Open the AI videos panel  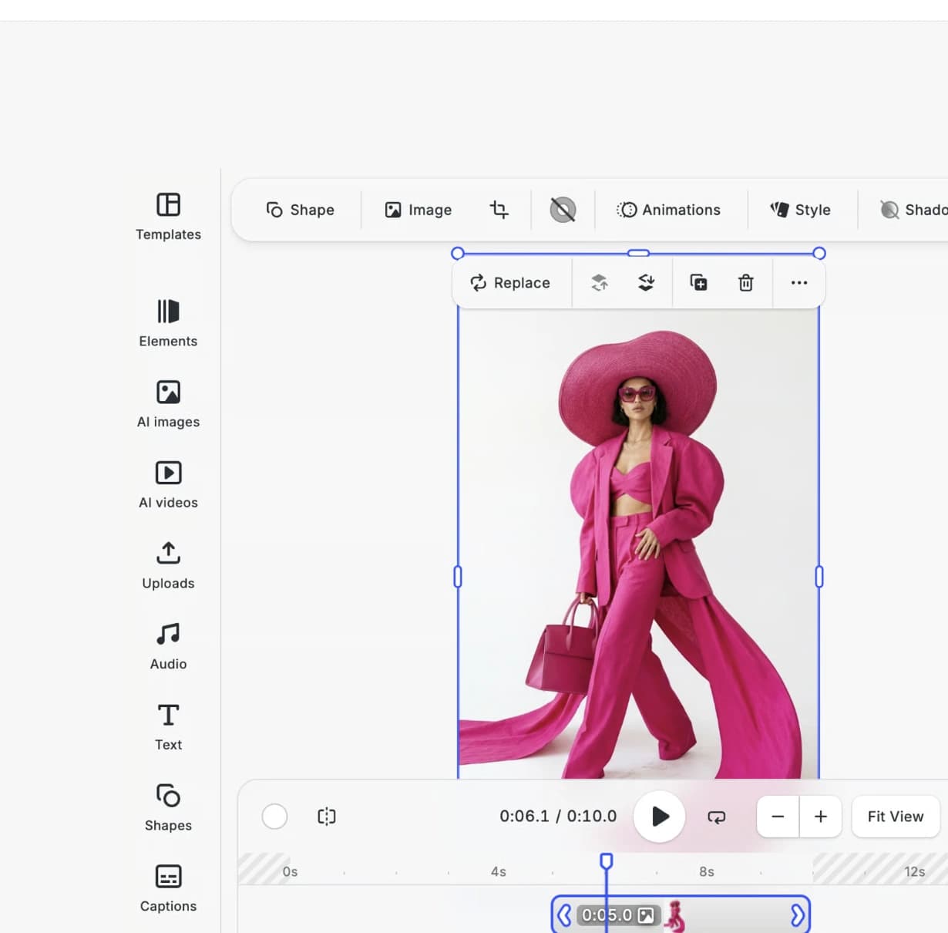(168, 485)
